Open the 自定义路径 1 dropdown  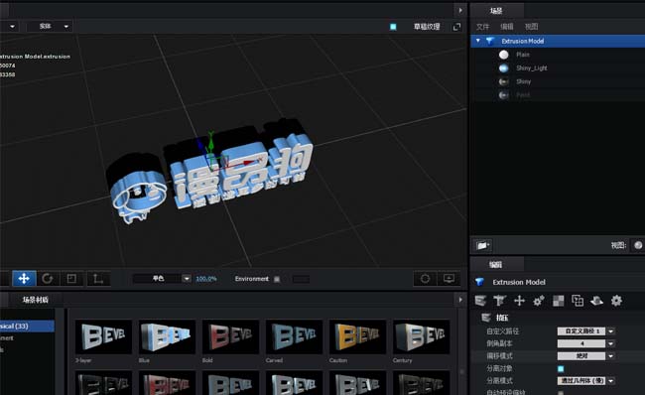pyautogui.click(x=611, y=331)
